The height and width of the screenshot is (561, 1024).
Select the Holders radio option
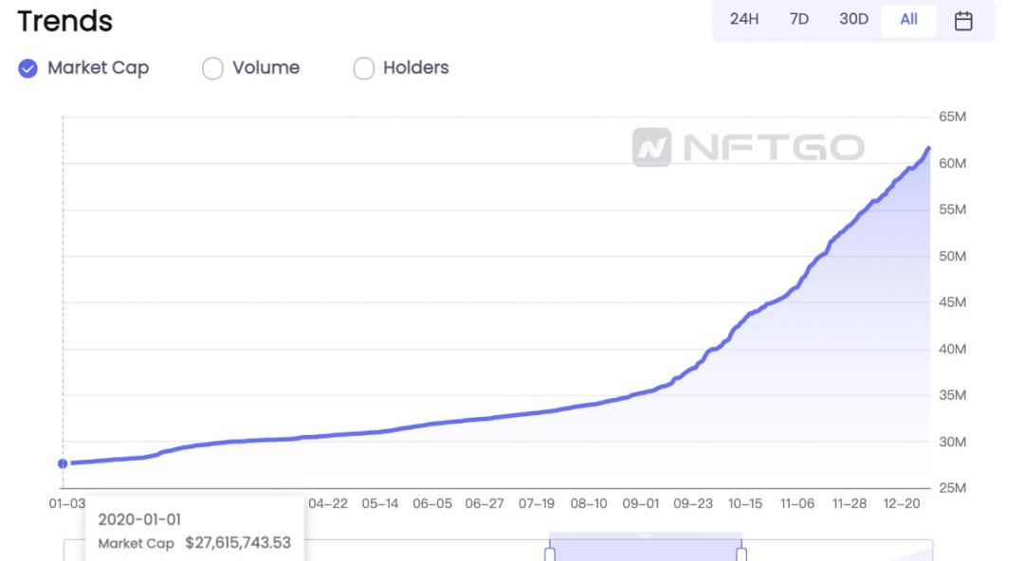pyautogui.click(x=363, y=68)
